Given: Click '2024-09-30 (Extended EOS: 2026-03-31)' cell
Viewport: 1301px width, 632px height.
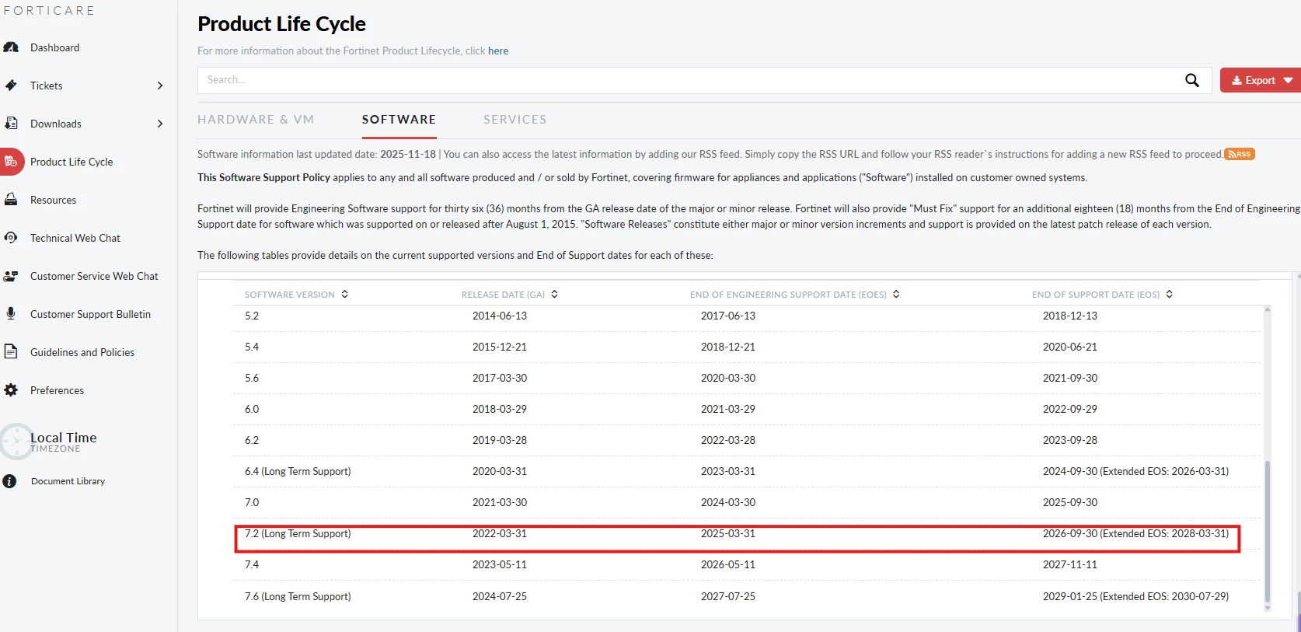Looking at the screenshot, I should [x=1135, y=471].
